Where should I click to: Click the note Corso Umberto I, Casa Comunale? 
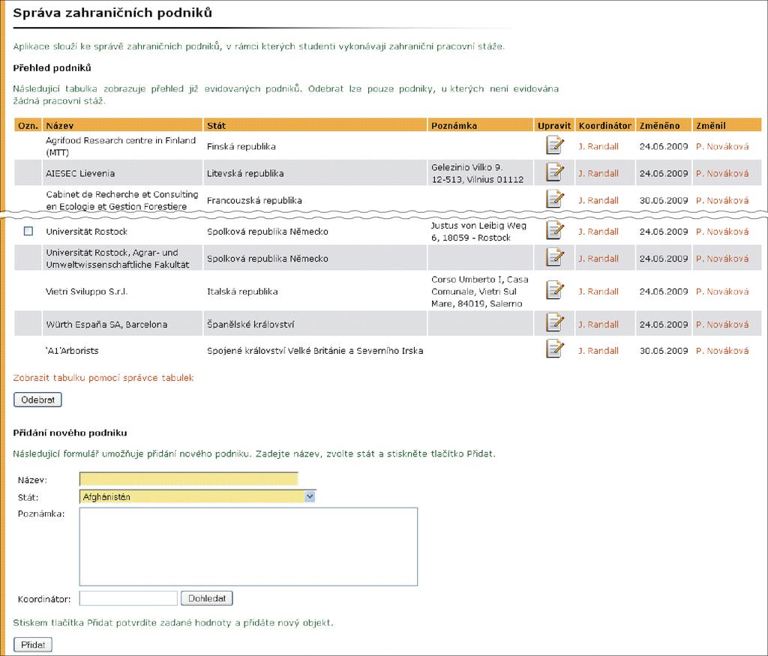(x=479, y=292)
